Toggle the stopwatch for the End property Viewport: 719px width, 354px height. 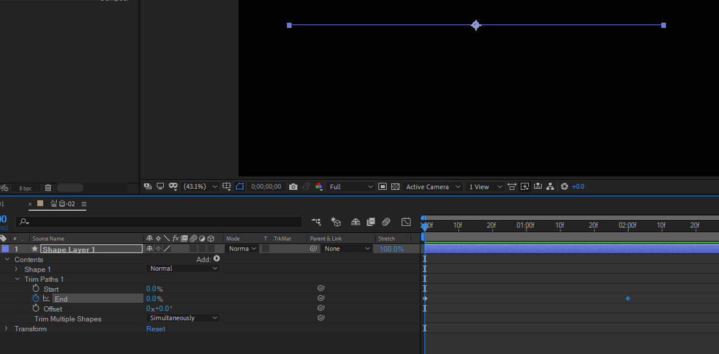pos(36,298)
